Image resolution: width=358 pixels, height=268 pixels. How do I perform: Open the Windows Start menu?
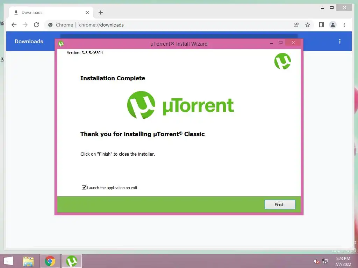[8, 261]
